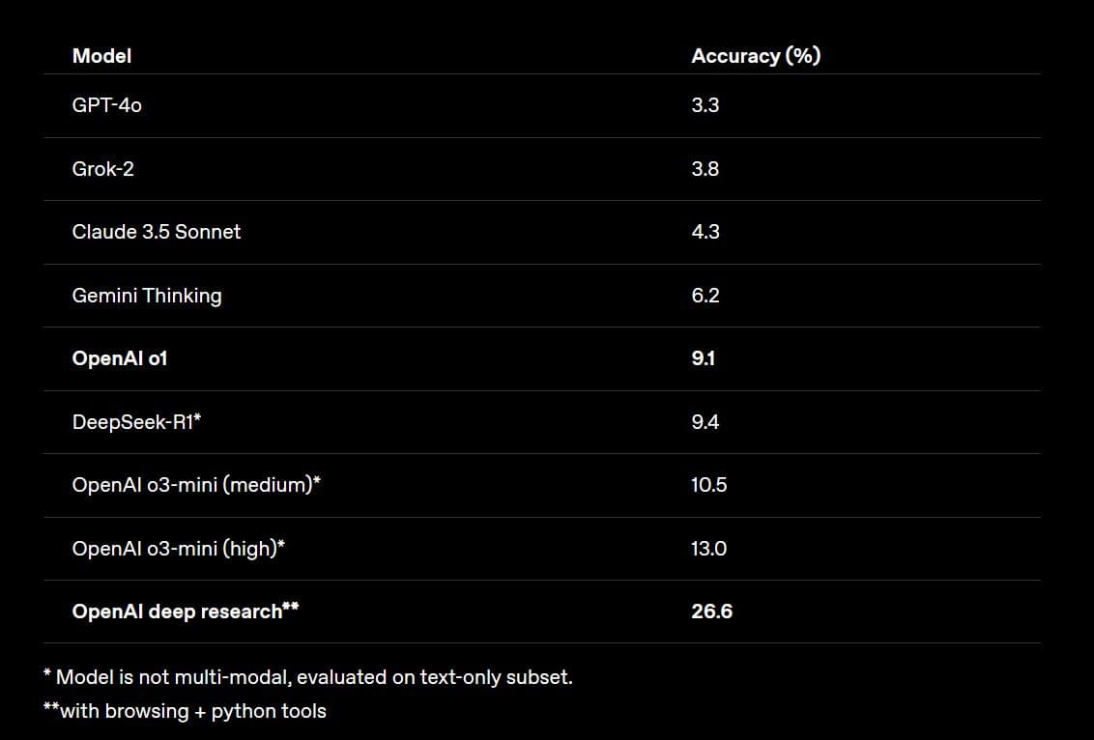Click the 3.3 accuracy value

point(705,105)
